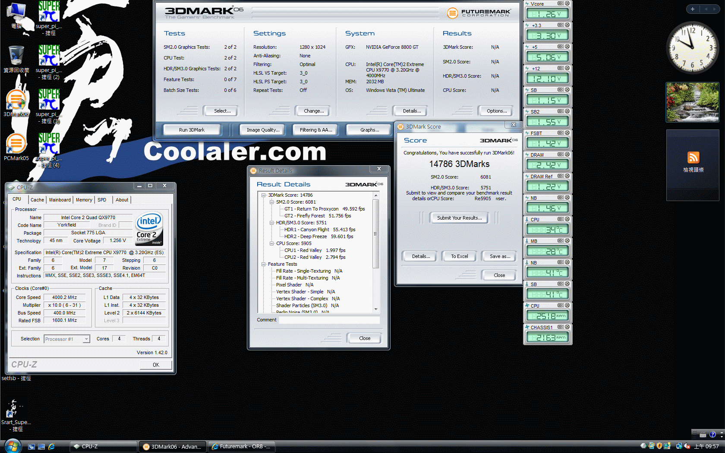The height and width of the screenshot is (453, 725).
Task: Select 'HDR2 - Deep Freeze' result row
Action: point(318,236)
